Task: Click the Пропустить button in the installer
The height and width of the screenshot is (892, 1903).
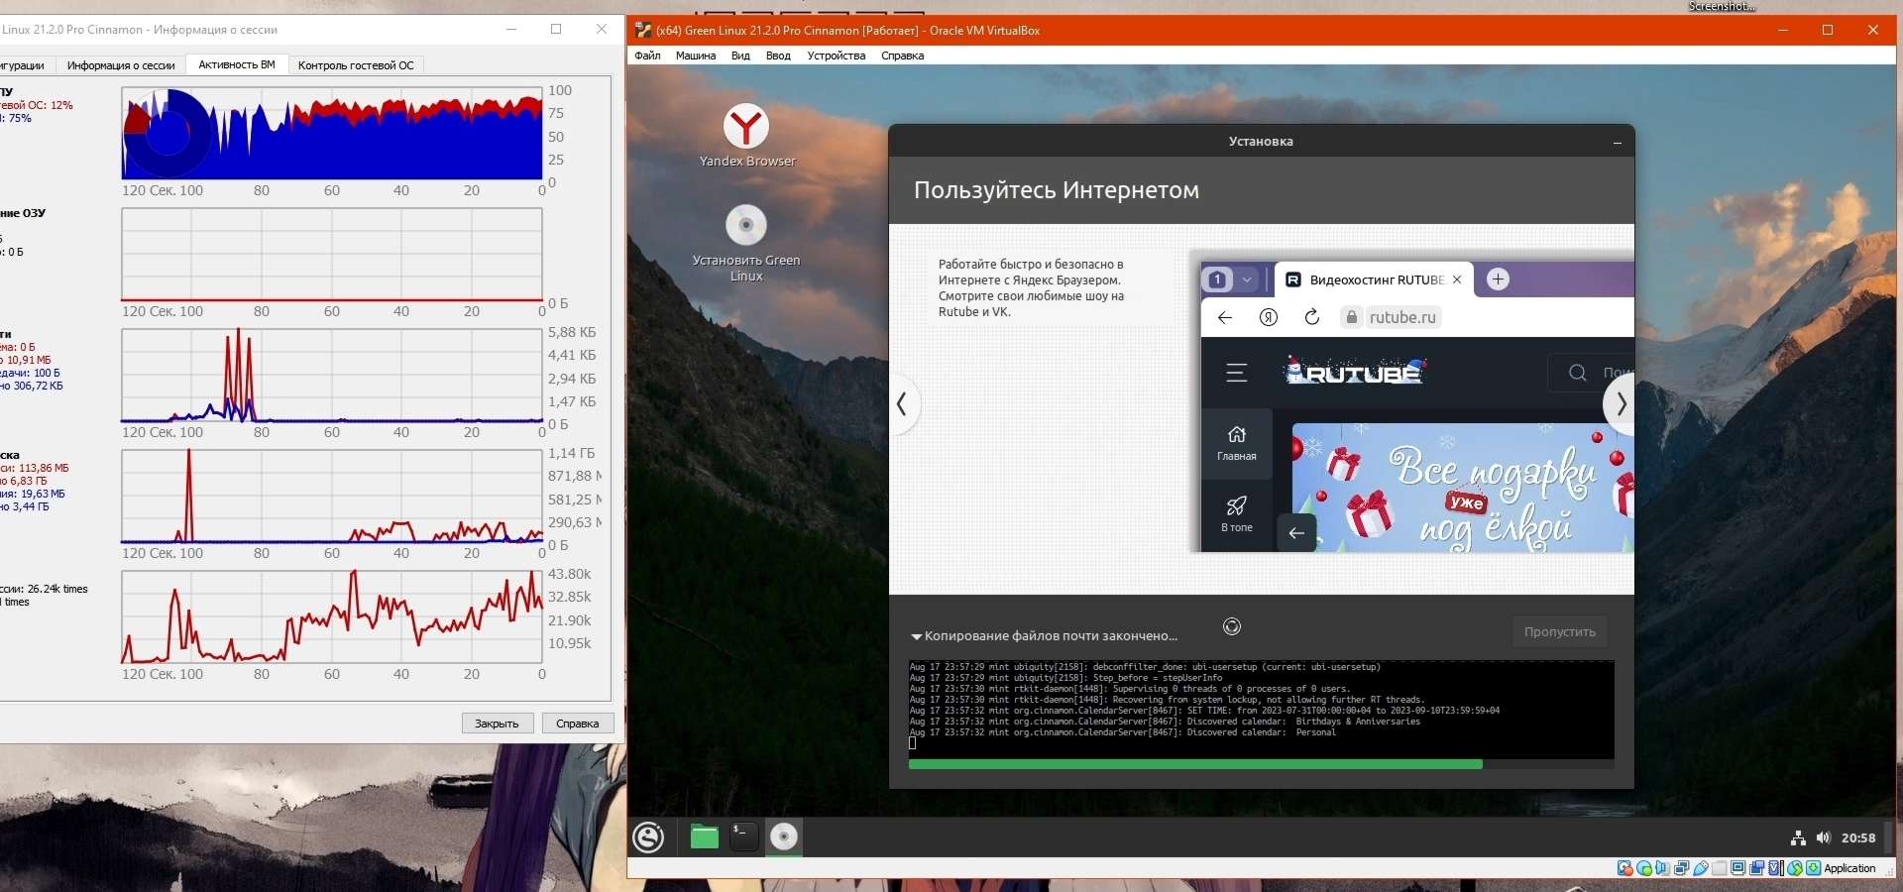Action: (x=1560, y=632)
